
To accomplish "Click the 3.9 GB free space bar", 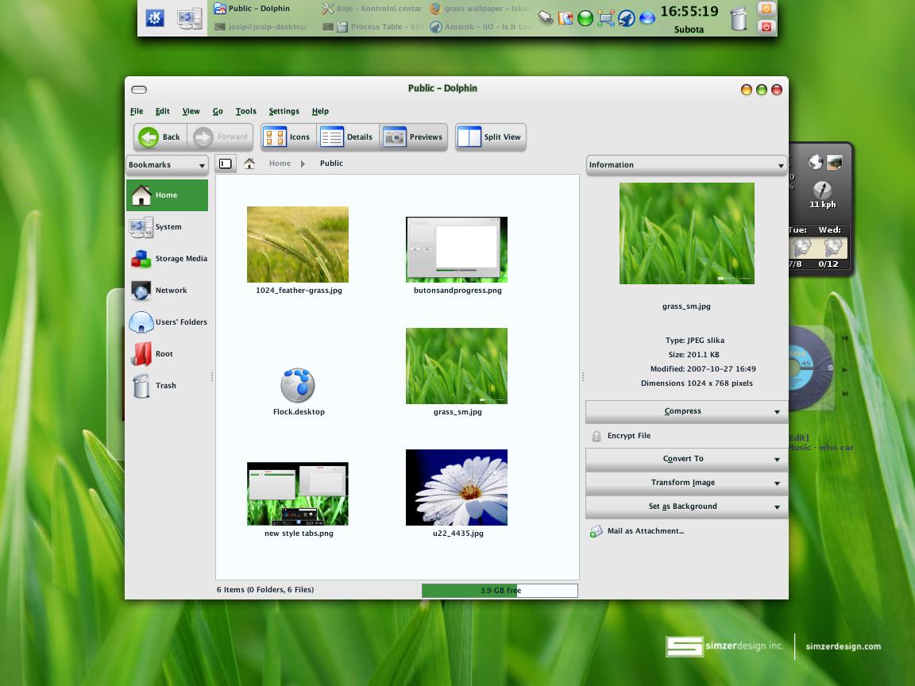I will coord(500,591).
